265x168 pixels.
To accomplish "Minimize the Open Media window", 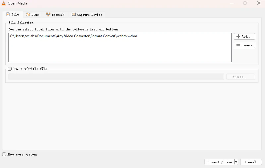I will [x=232, y=3].
